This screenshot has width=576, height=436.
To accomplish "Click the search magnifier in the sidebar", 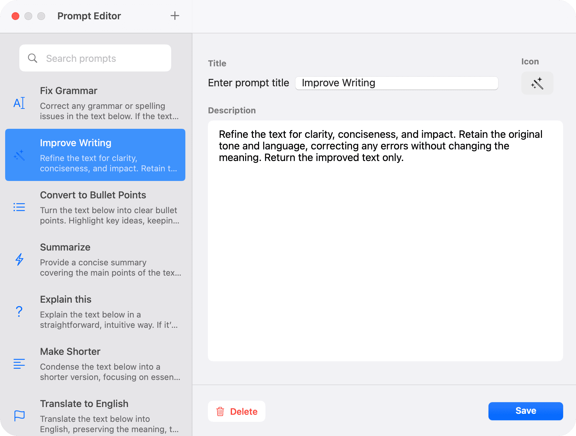I will pyautogui.click(x=32, y=58).
